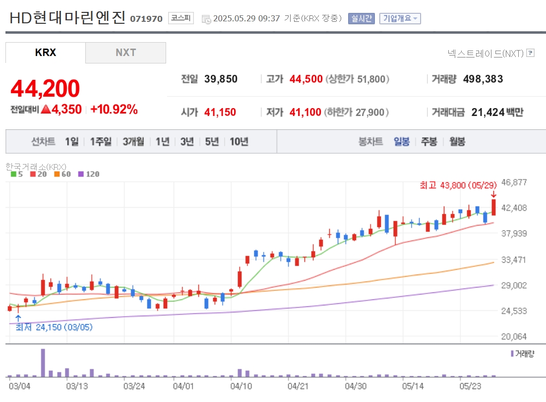Click the tallest purple volume bar
Screen dimensions: 546x402
[43, 363]
